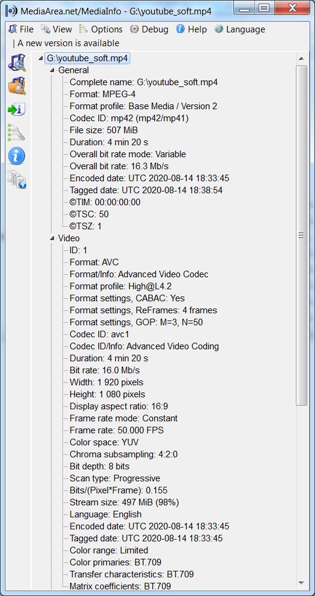Select 'File size: 507 MiB' row

pyautogui.click(x=104, y=130)
